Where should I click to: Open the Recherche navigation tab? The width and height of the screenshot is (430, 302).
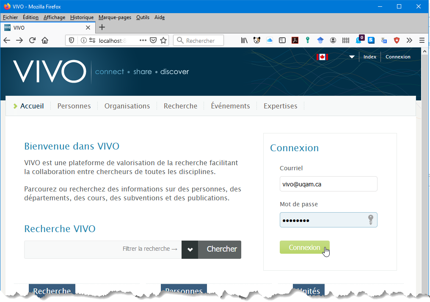click(180, 106)
